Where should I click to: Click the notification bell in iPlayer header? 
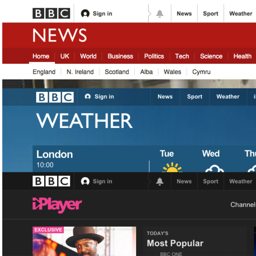pyautogui.click(x=160, y=182)
